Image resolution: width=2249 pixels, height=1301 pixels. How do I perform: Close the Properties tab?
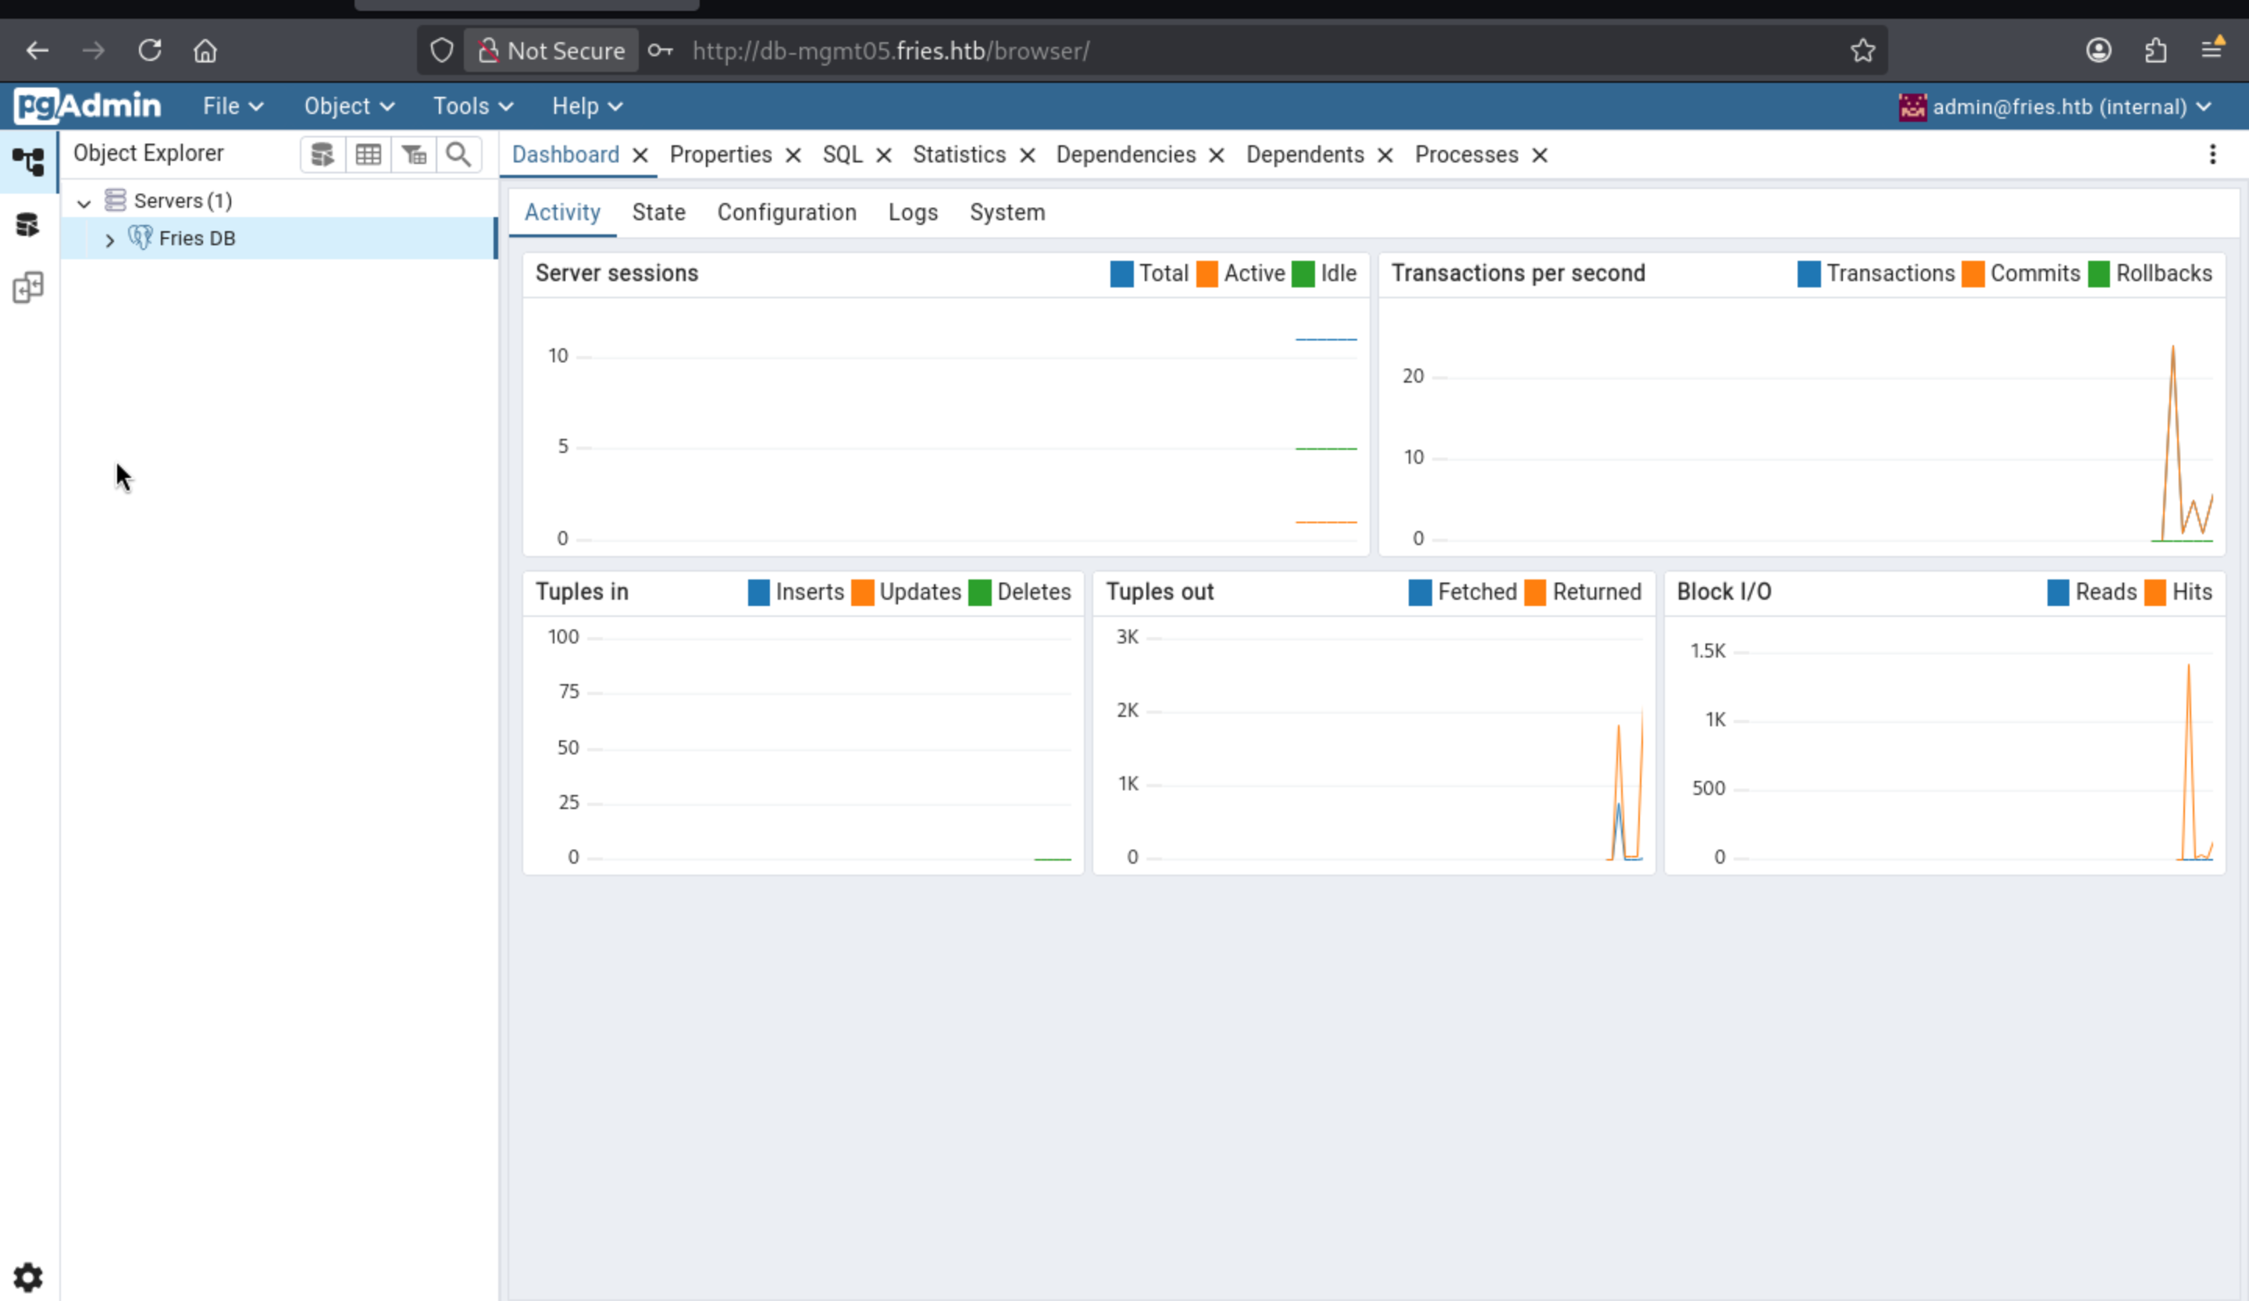click(x=793, y=155)
